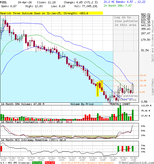This screenshot has height=164, width=154.
Task: Click the red circle pattern marker above the candle
Action: (x=75, y=59)
